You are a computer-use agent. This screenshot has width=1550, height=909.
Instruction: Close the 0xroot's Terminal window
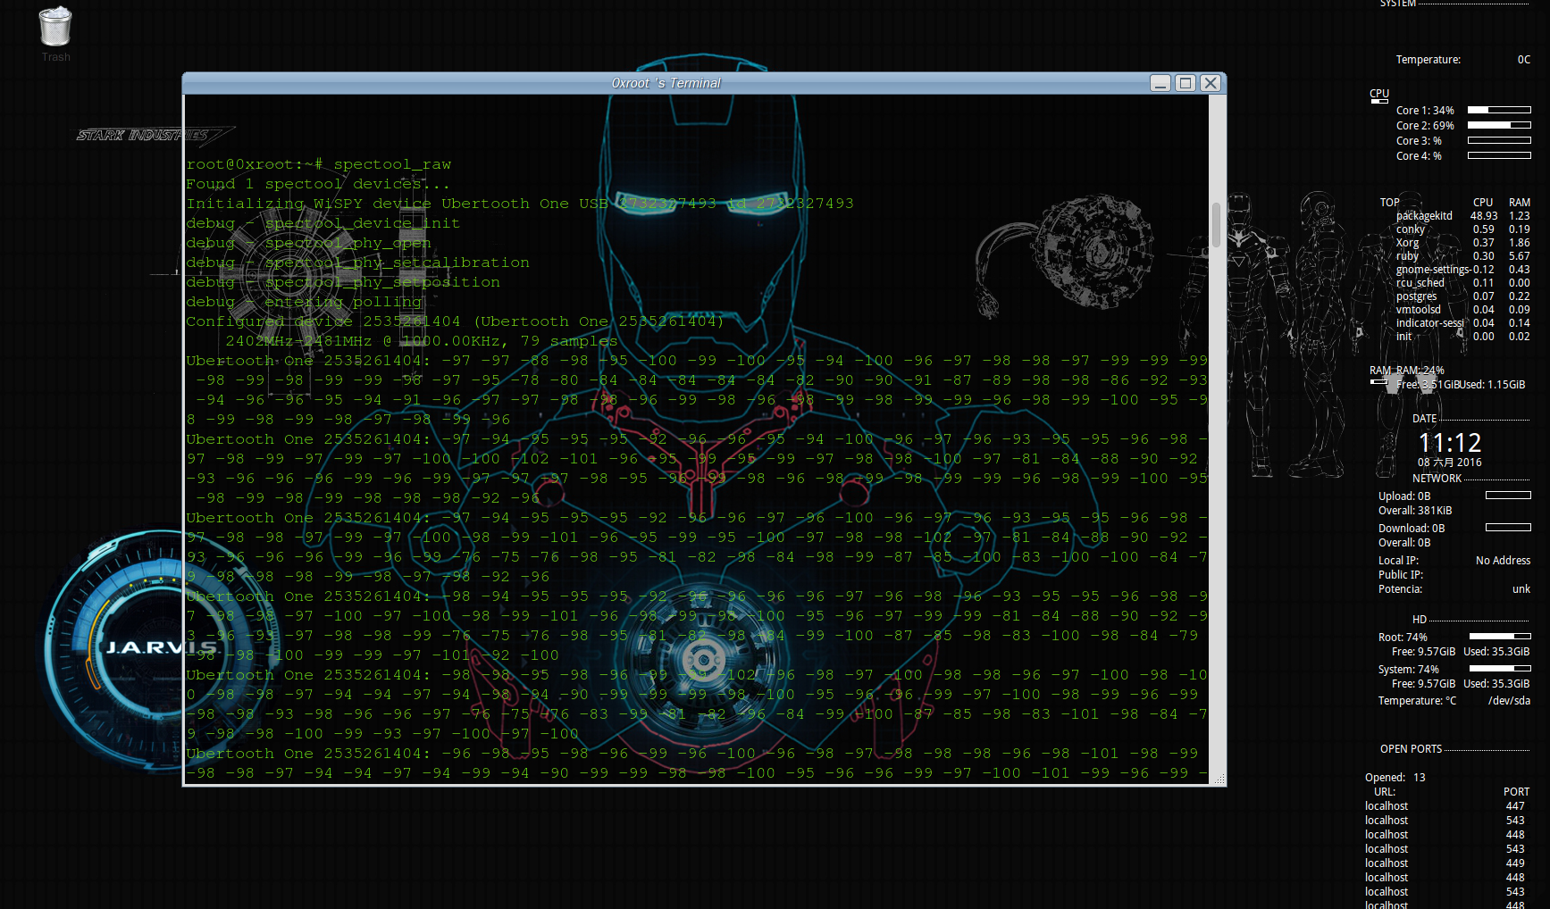click(1211, 83)
